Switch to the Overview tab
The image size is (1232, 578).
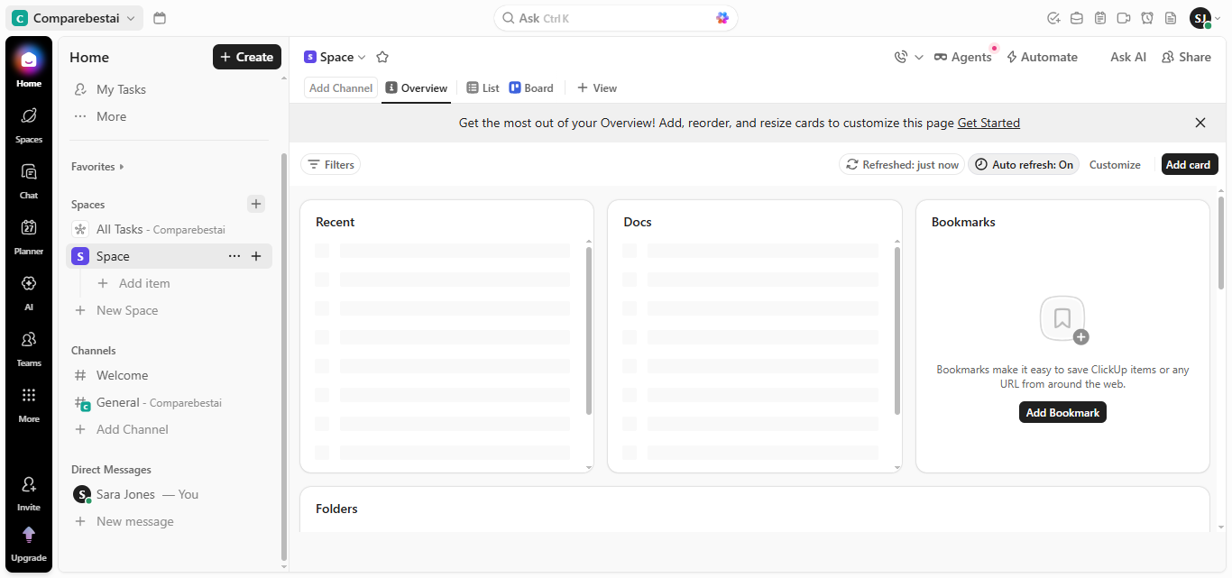coord(417,88)
